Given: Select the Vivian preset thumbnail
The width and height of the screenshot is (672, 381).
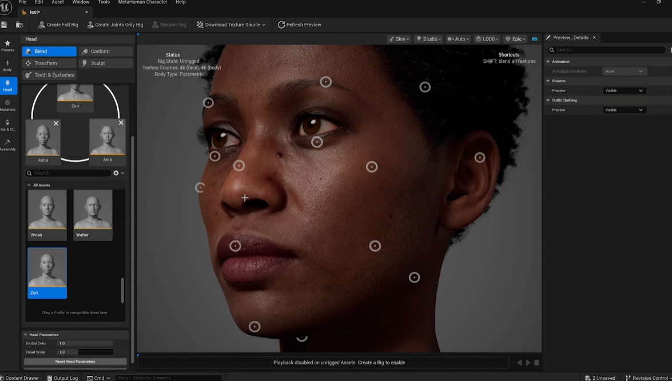Looking at the screenshot, I should click(47, 215).
